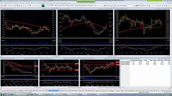
Task: Switch to the PLZL ALROSA RUSAL tab
Action: pos(130,91)
